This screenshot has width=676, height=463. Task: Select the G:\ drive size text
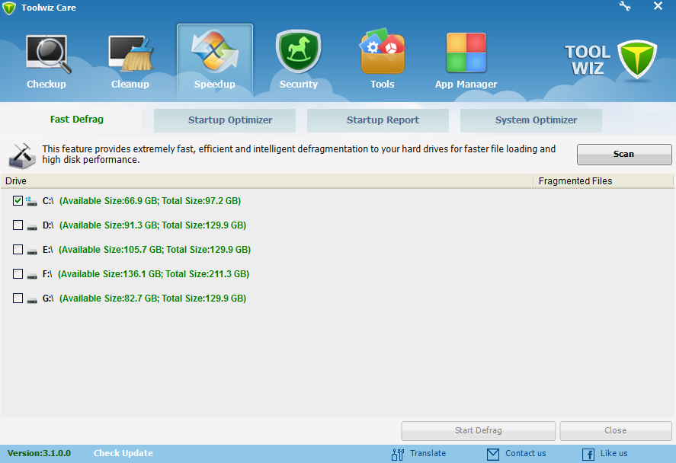(x=152, y=298)
